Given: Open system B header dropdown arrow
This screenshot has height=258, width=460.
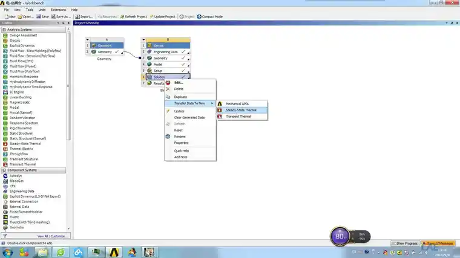Looking at the screenshot, I should click(x=143, y=39).
